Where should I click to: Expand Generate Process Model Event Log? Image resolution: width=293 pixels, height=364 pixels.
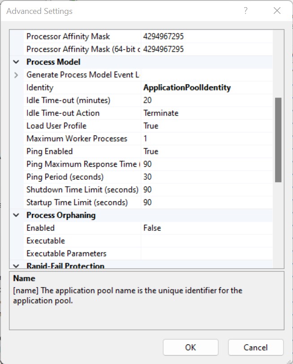point(16,74)
